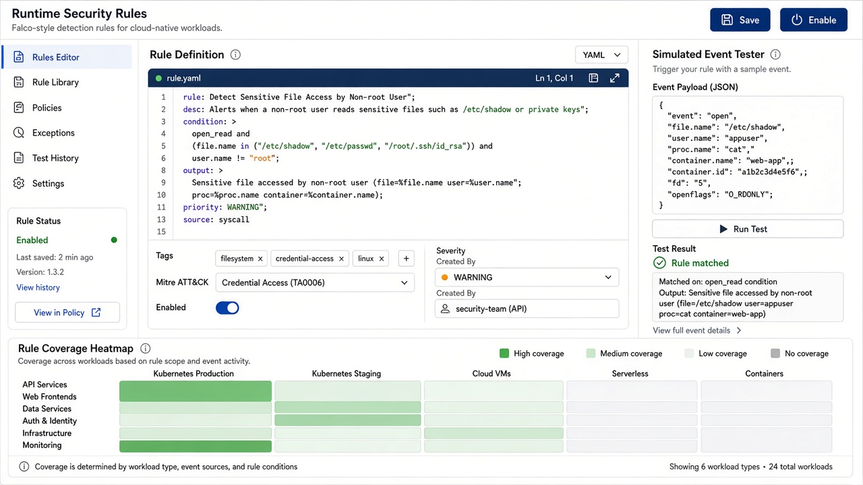Click info icon beside Simulated Event Tester
This screenshot has height=485, width=863.
coord(775,55)
